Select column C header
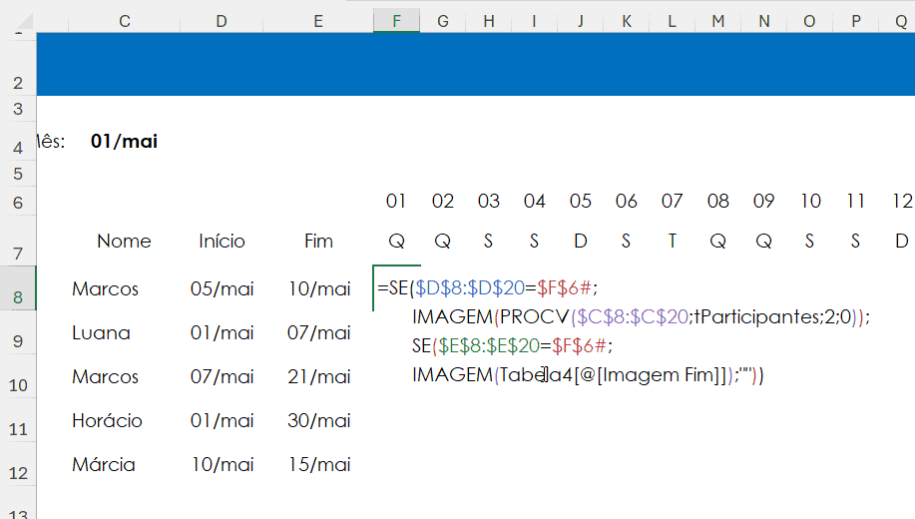Screen dimensions: 915x519 125,21
